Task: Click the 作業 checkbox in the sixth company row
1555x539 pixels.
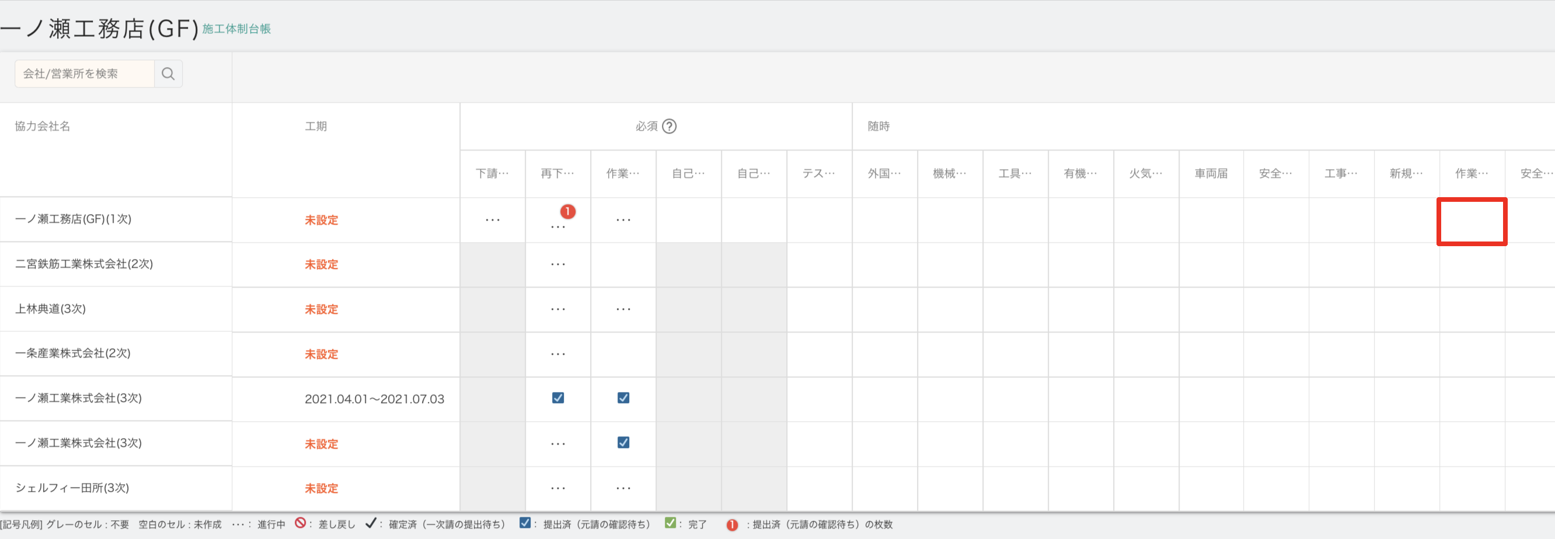Action: [623, 442]
